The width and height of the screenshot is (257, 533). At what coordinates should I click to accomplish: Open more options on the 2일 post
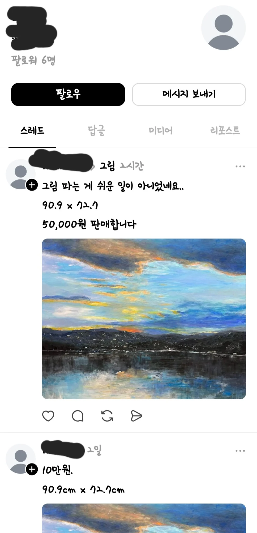(240, 451)
